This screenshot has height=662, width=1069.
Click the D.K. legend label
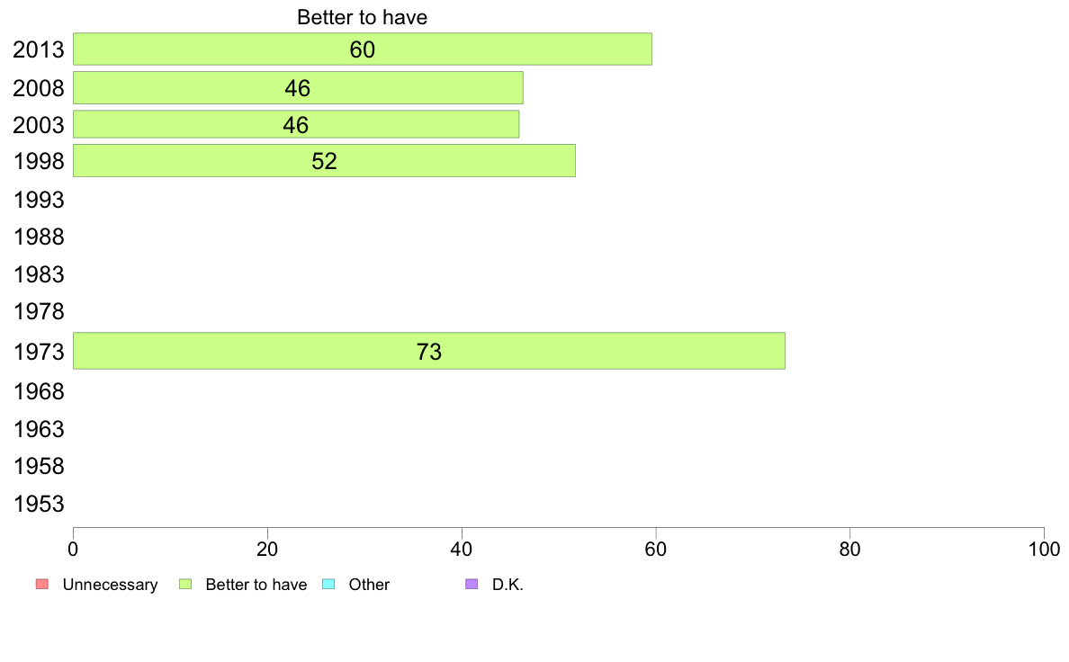(508, 585)
